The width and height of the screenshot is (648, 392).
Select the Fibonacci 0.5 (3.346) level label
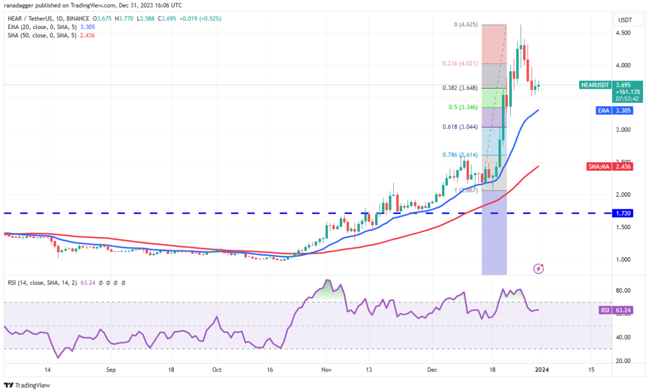point(463,107)
